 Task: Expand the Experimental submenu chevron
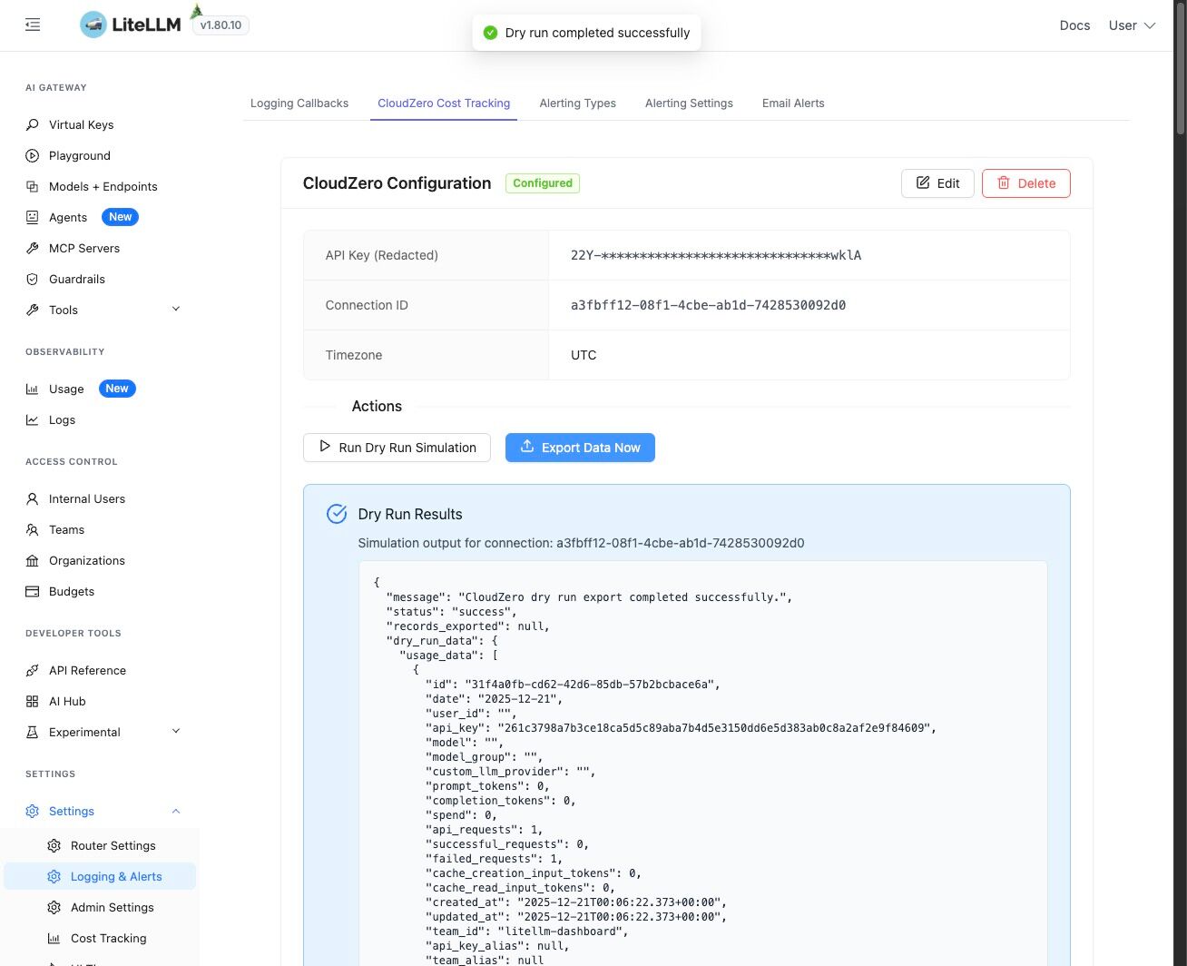176,732
